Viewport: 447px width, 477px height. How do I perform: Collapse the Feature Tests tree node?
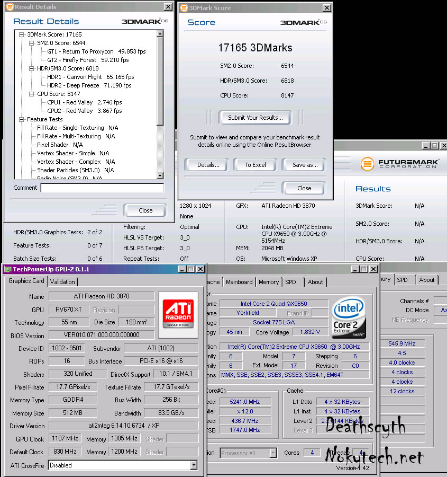[x=21, y=120]
